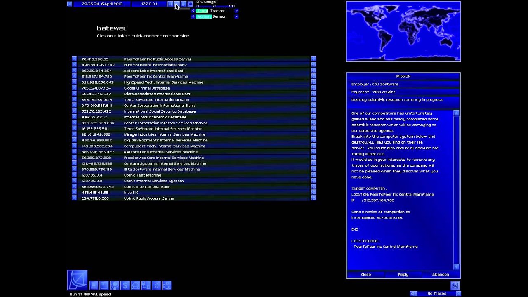Increase CPU priority for Trace Tracker
Viewport: 528px width, 297px height.
coord(236,11)
